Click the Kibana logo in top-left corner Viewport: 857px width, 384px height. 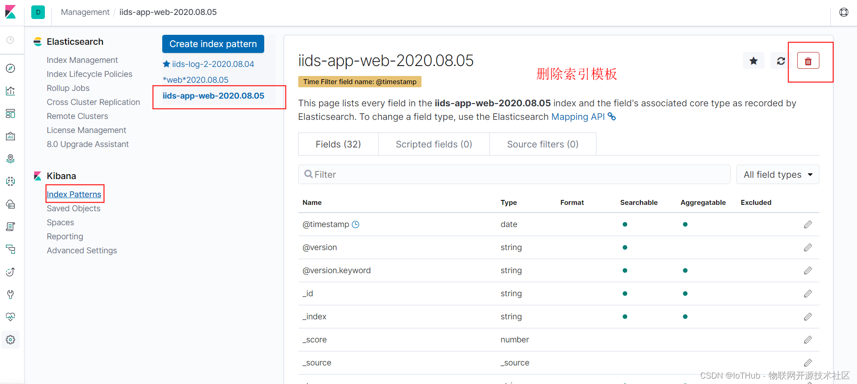click(10, 12)
